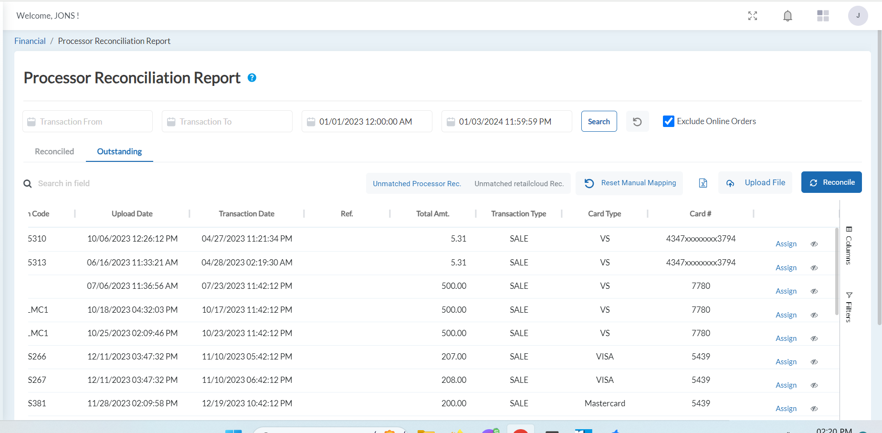Screen dimensions: 882x433
Task: Click the fullscreen expand icon
Action: [753, 16]
